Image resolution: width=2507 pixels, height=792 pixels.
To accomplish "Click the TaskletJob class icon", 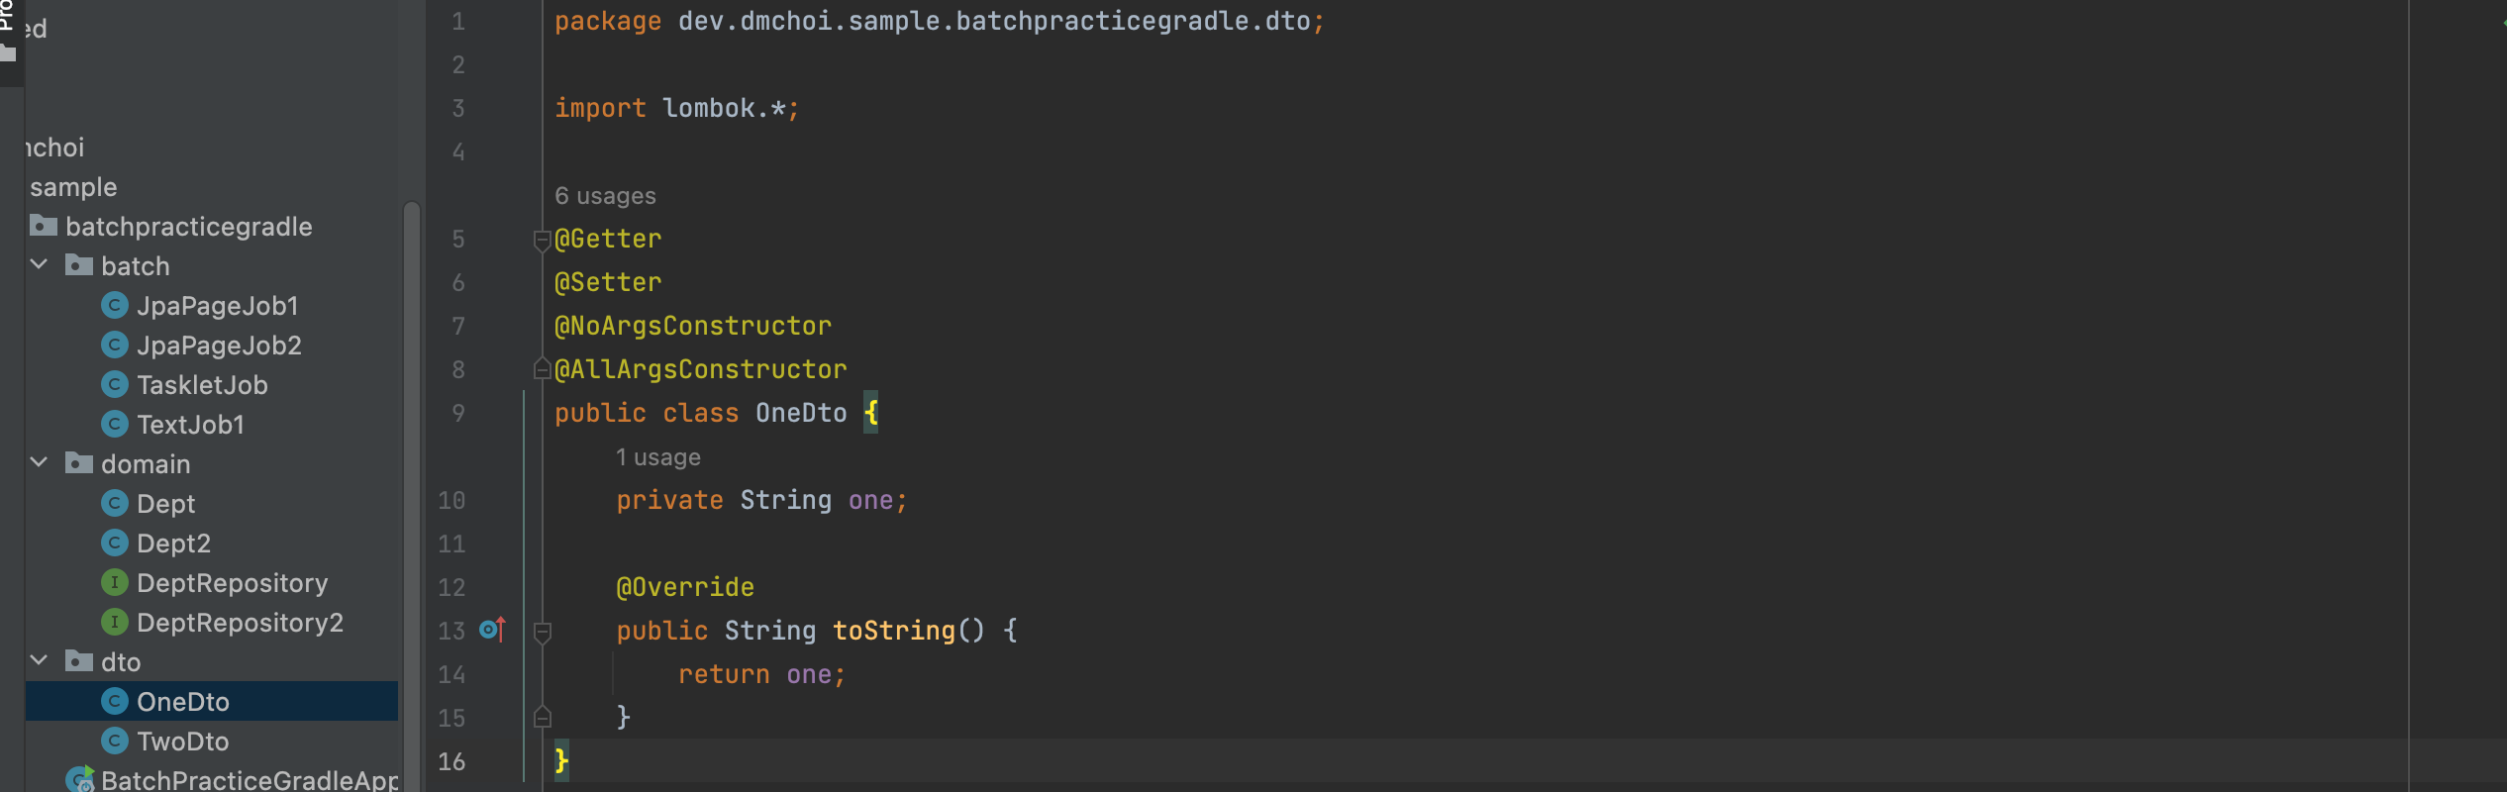I will [x=115, y=384].
